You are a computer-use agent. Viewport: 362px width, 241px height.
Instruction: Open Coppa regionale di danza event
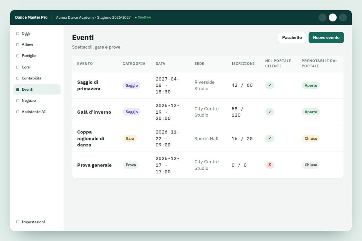pos(91,138)
